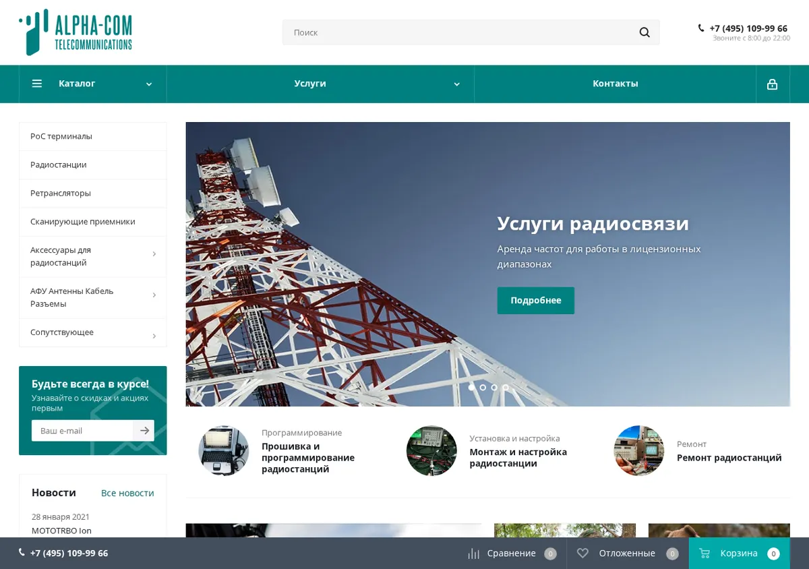Viewport: 809px width, 569px height.
Task: Click the Alpha-Com logo
Action: pyautogui.click(x=76, y=32)
